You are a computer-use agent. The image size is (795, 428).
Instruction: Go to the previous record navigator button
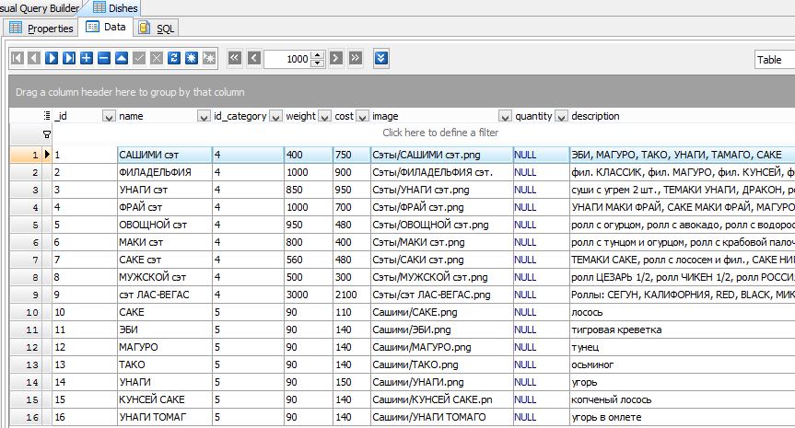(x=34, y=58)
